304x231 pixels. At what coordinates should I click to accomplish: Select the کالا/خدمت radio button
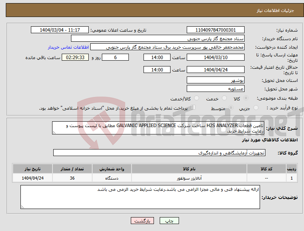(x=196, y=98)
